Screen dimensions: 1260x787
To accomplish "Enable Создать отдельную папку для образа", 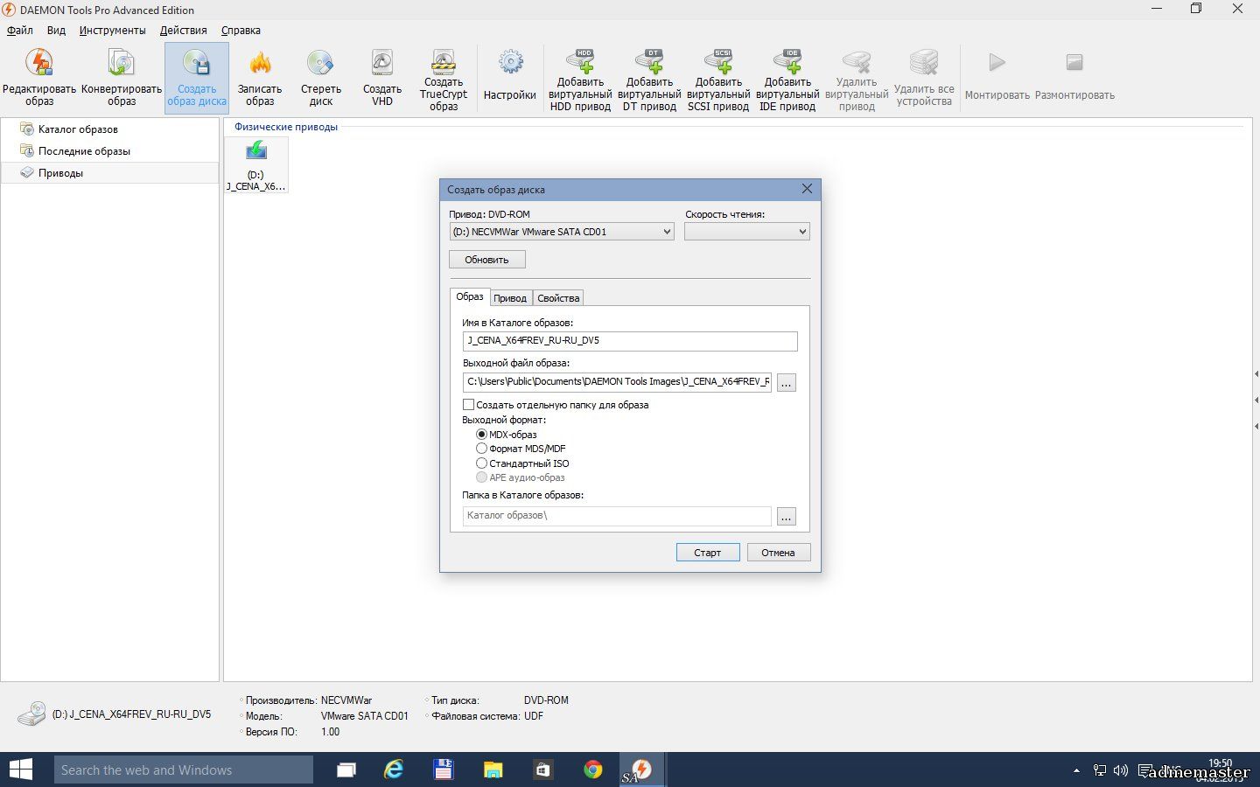I will 468,405.
